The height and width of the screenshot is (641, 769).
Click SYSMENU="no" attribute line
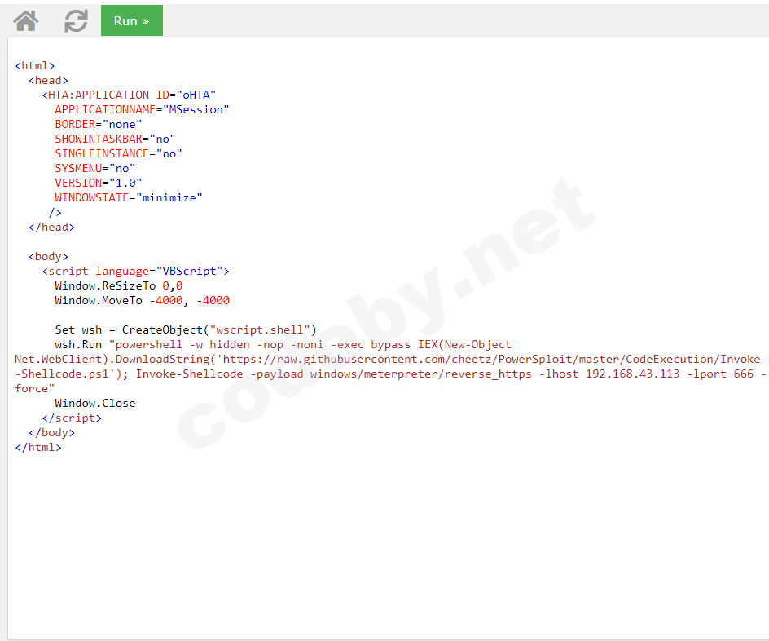[x=94, y=168]
